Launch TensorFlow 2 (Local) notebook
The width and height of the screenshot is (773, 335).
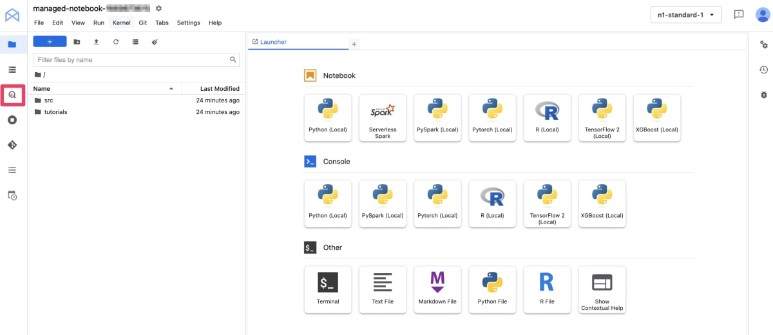tap(602, 118)
